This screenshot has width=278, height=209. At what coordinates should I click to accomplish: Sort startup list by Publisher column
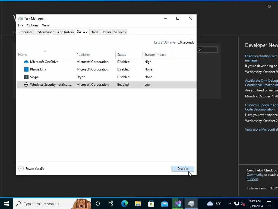tap(95, 54)
